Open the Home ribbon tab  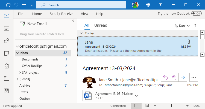(x=37, y=14)
